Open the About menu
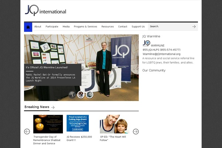 (x=38, y=27)
